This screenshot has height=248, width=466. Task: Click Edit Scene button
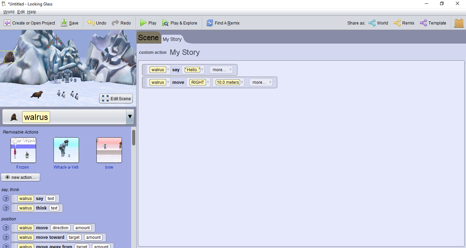116,98
